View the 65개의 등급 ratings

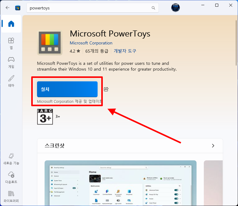(97, 51)
